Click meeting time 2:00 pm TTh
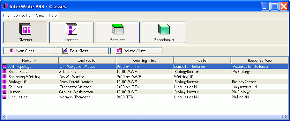 tap(128, 87)
